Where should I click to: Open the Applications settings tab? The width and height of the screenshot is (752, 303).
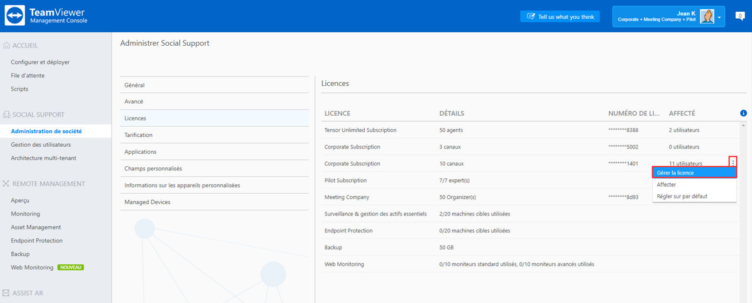[x=214, y=151]
